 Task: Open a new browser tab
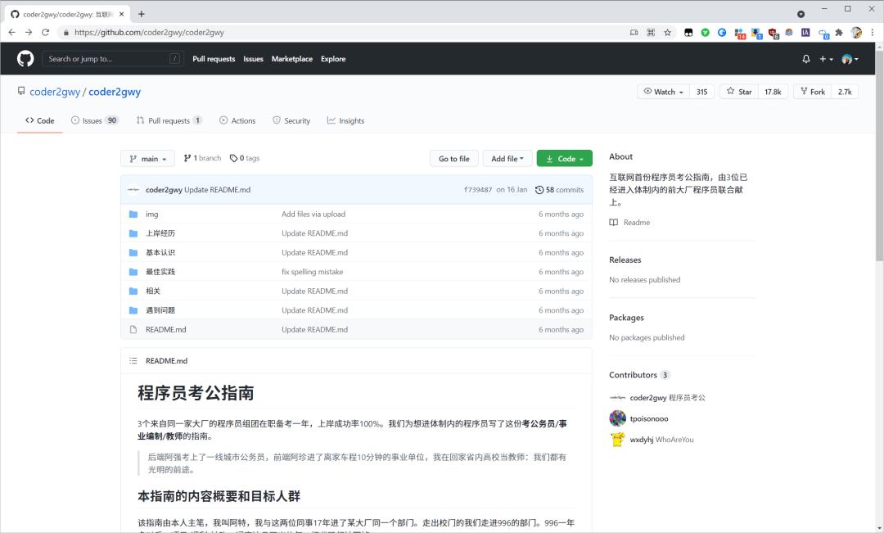[x=141, y=14]
